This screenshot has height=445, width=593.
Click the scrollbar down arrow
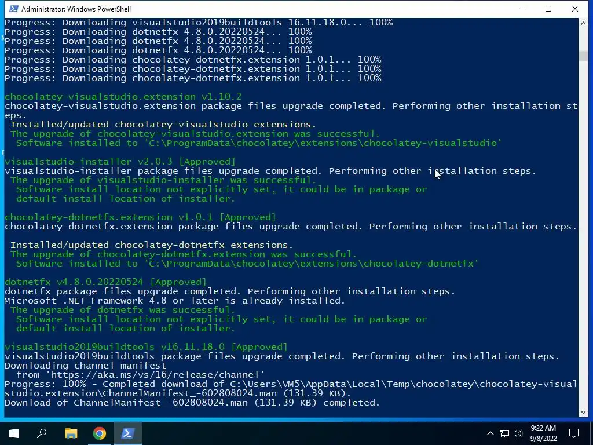pyautogui.click(x=583, y=412)
